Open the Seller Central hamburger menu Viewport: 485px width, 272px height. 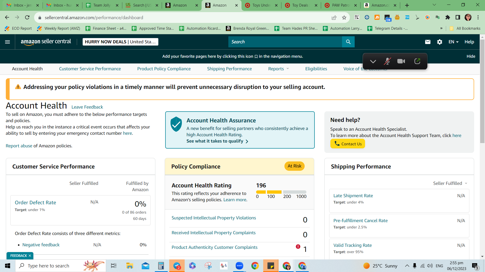8,42
